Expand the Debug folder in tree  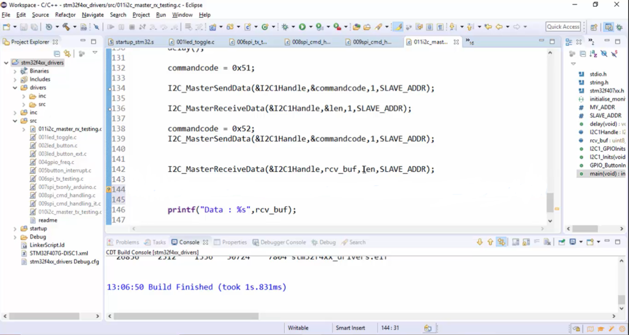[15, 237]
